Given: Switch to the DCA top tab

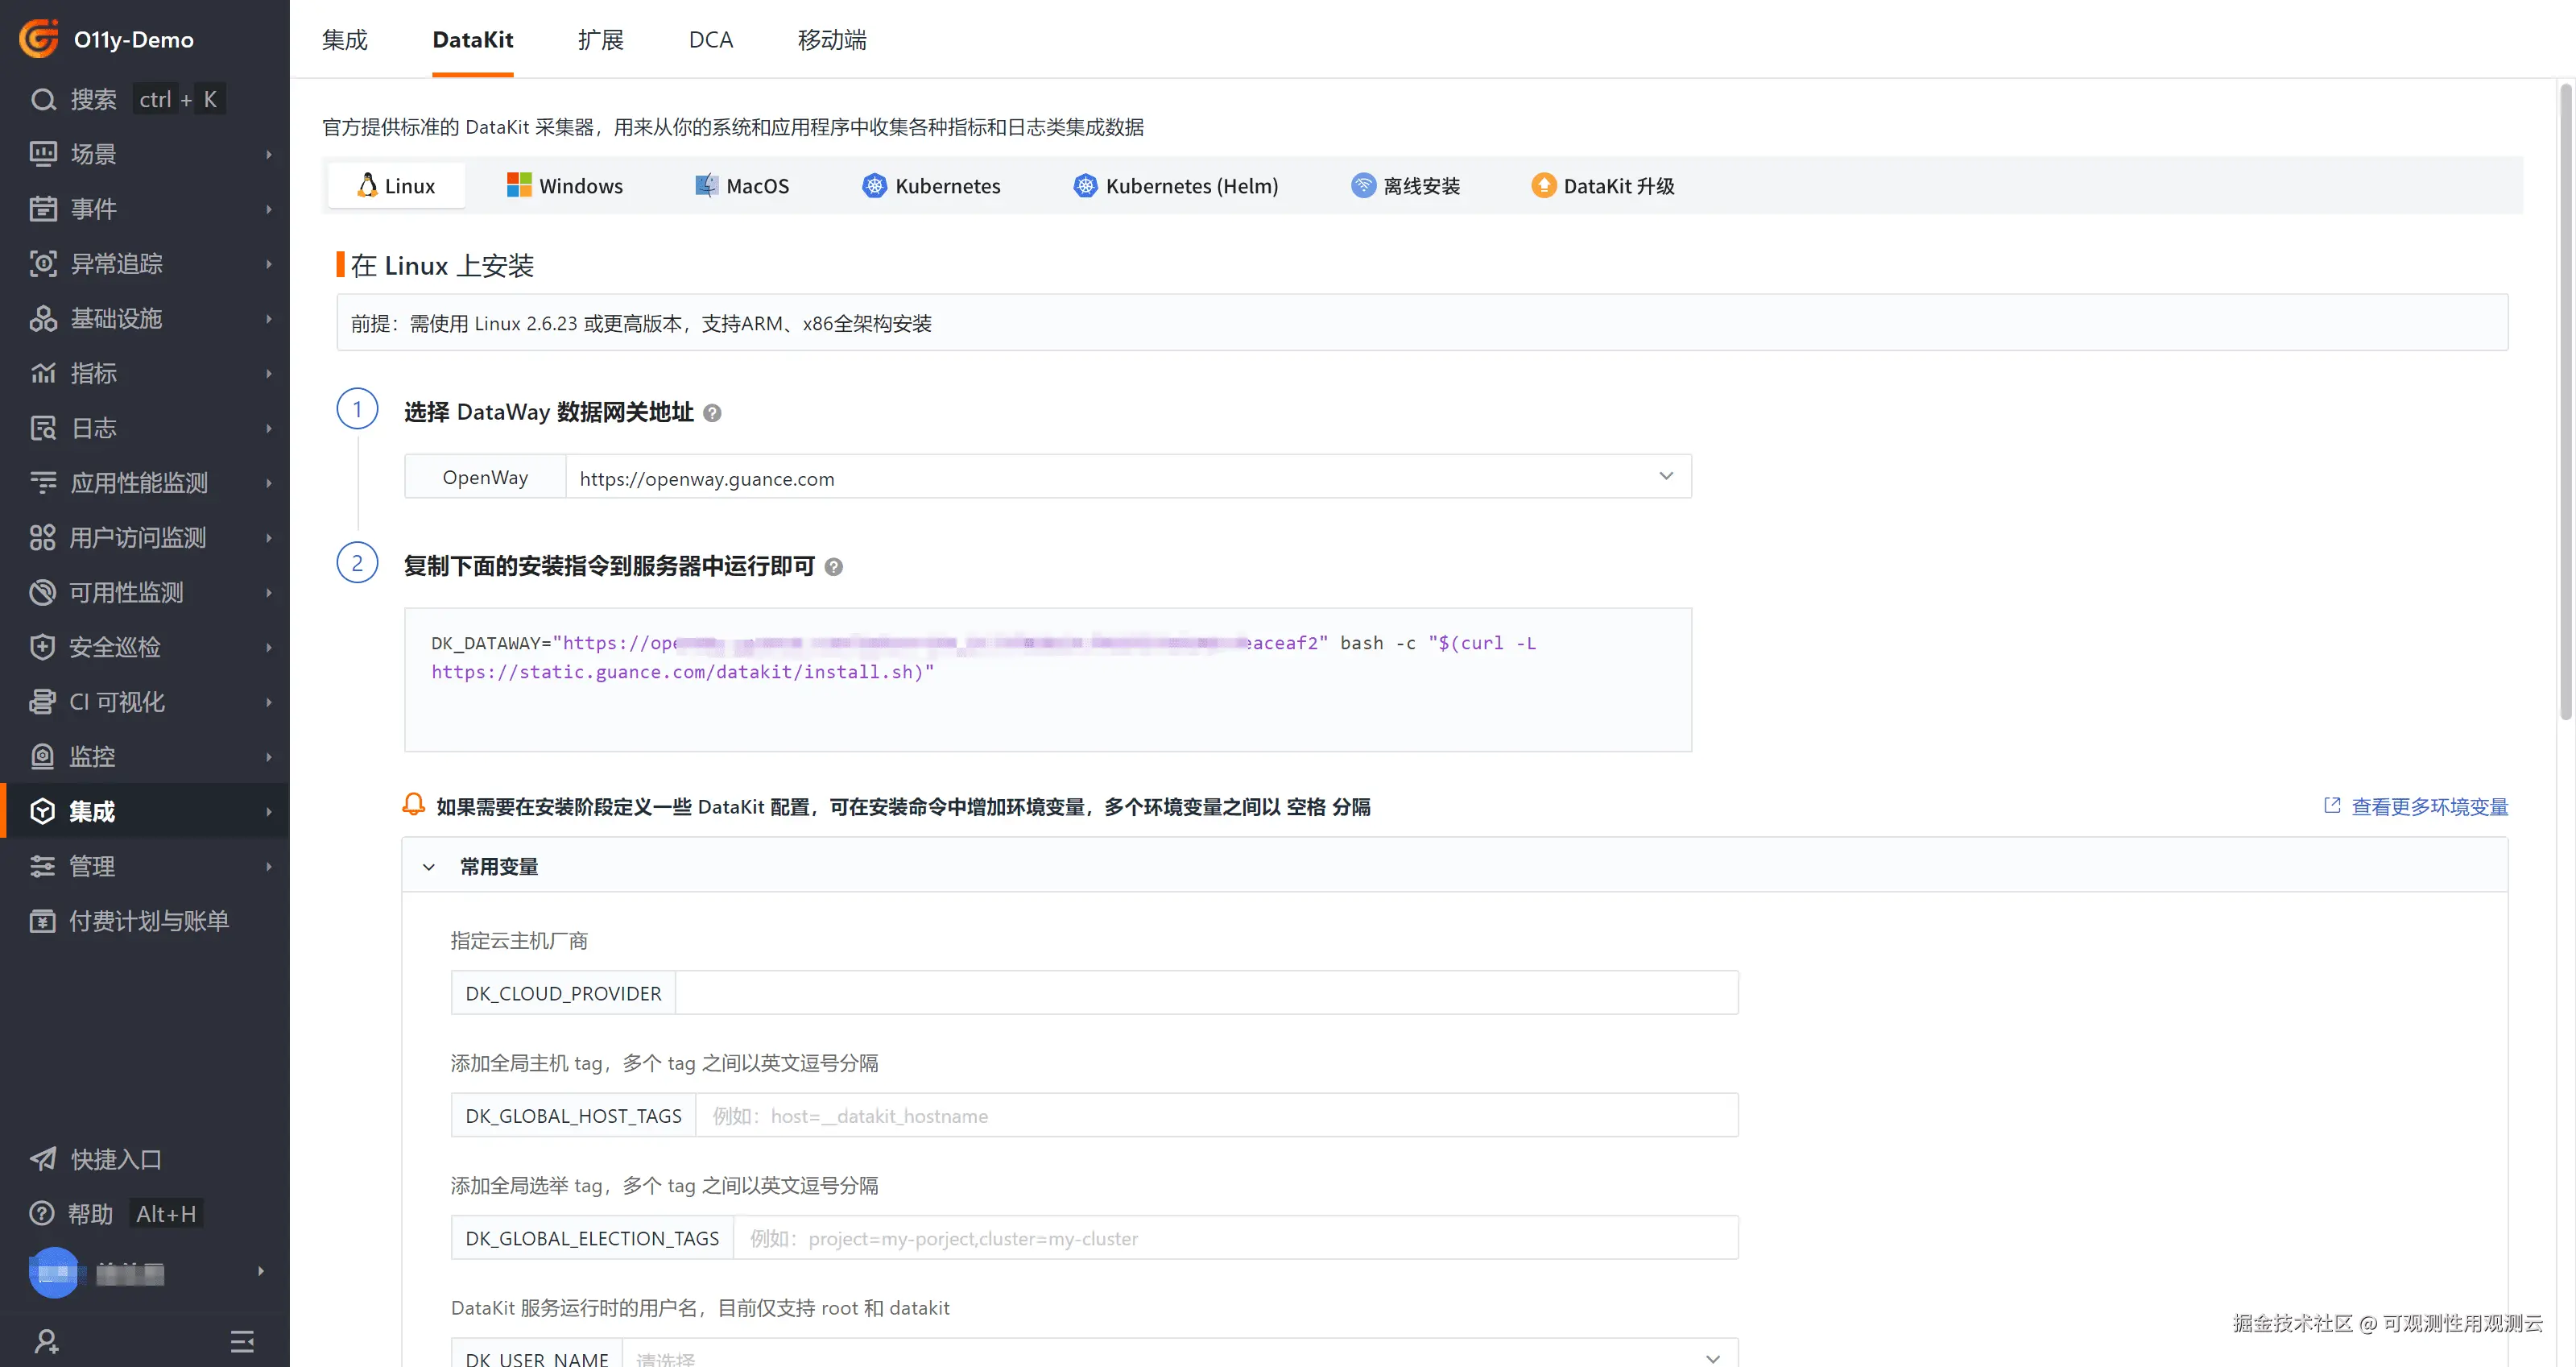Looking at the screenshot, I should click(x=711, y=40).
